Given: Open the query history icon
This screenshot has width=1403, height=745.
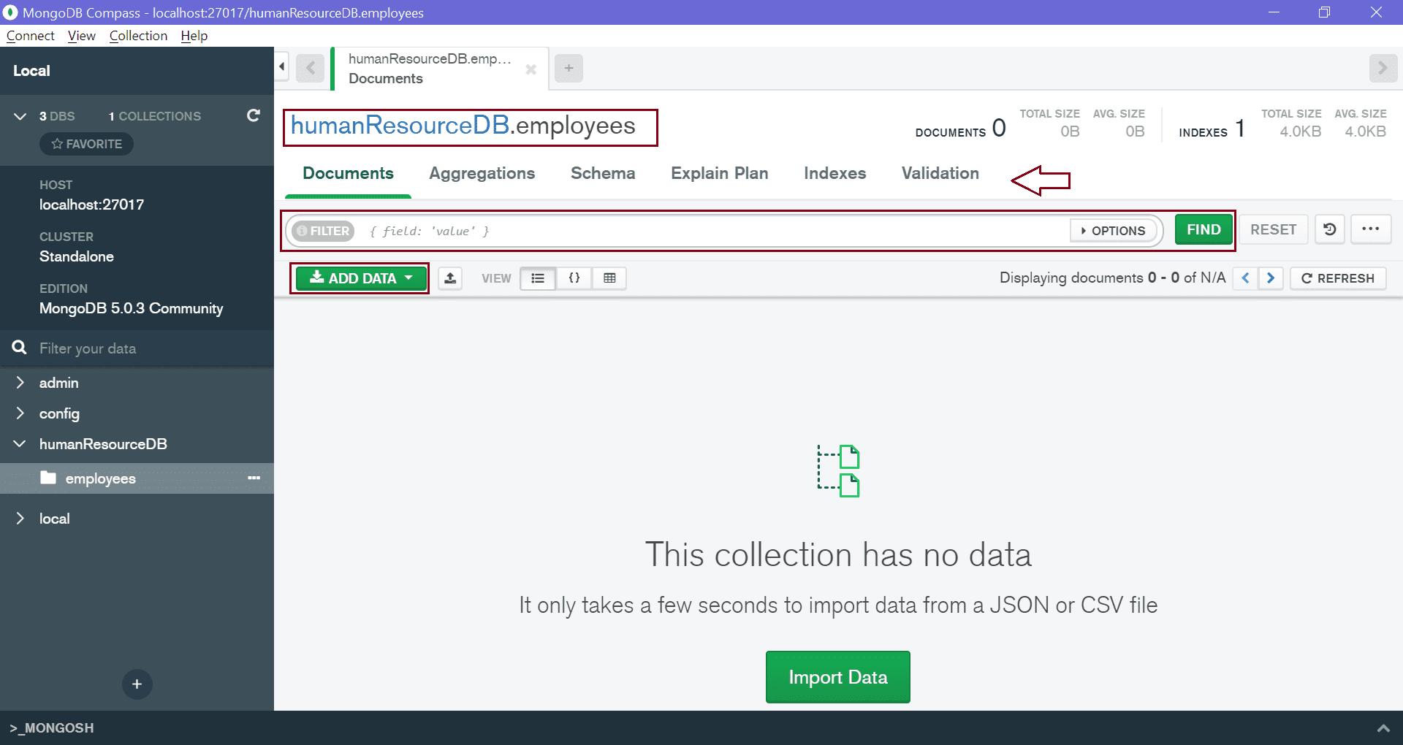Looking at the screenshot, I should coord(1329,229).
